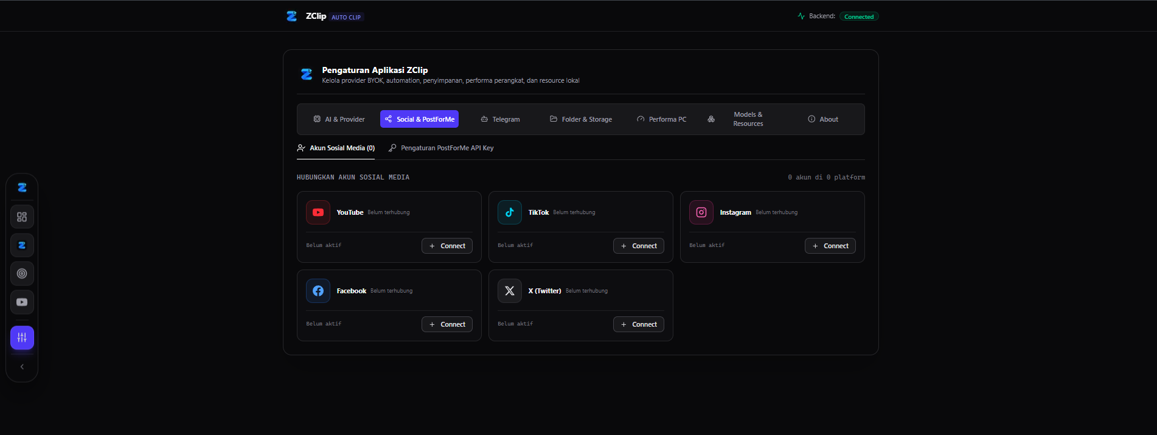
Task: Click the AI & Provider chip icon
Action: click(317, 119)
